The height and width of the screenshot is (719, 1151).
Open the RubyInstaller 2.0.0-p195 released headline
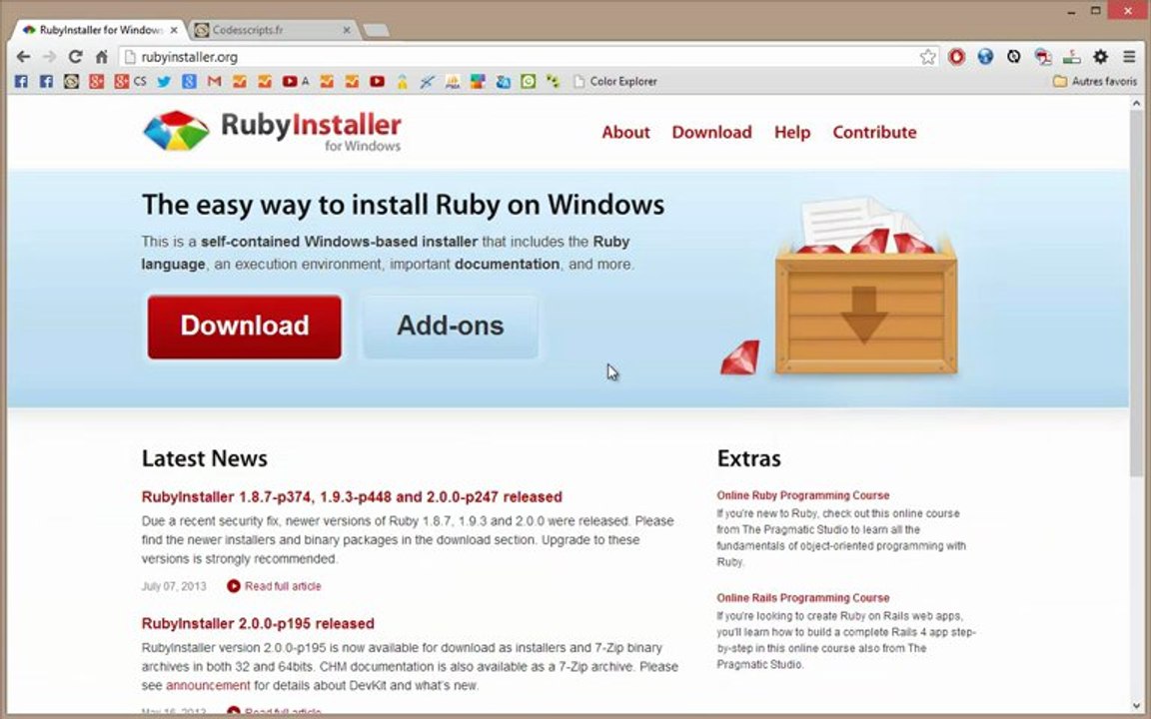pyautogui.click(x=258, y=623)
